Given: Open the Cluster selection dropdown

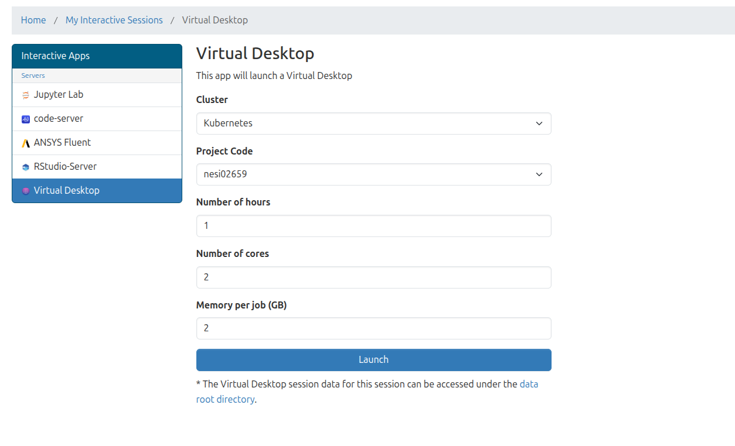Looking at the screenshot, I should (373, 123).
